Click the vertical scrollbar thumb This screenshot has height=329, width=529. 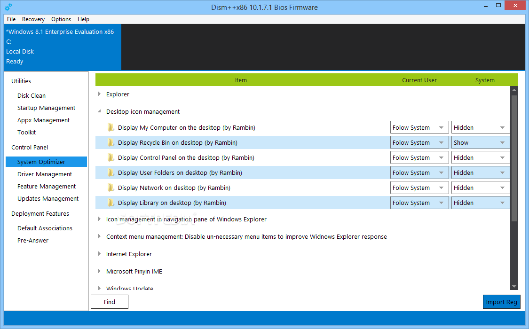pyautogui.click(x=514, y=158)
